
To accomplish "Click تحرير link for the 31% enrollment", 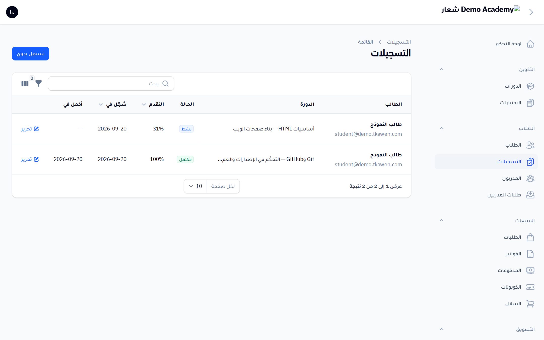I will point(30,129).
